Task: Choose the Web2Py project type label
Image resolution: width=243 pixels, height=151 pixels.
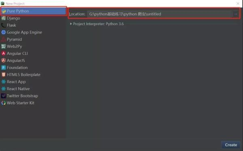Action: pyautogui.click(x=15, y=47)
